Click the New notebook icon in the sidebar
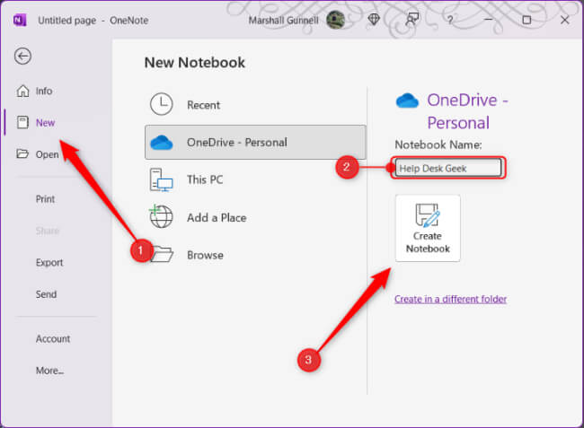The height and width of the screenshot is (428, 584). [22, 122]
